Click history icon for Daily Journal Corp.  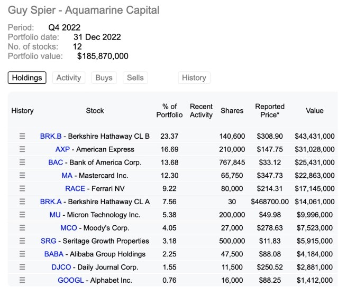(x=22, y=267)
